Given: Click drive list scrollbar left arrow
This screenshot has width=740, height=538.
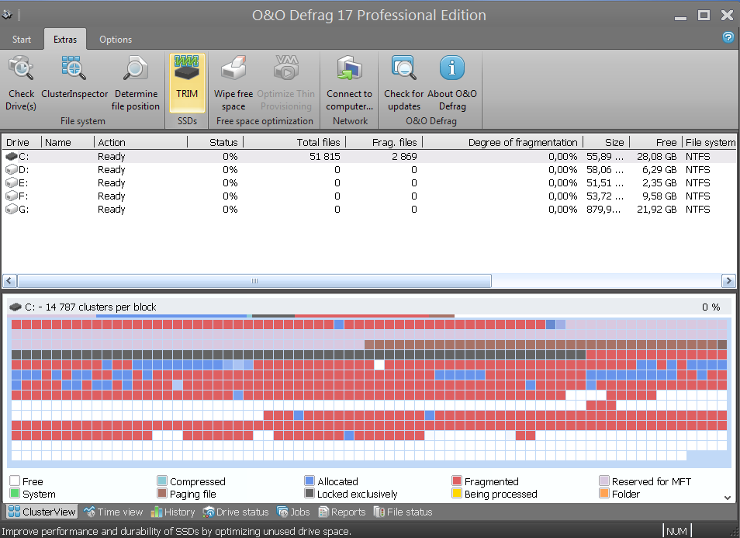Looking at the screenshot, I should tap(9, 280).
